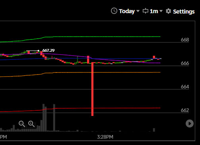Click the Settings gear icon
This screenshot has height=145, width=200.
click(x=168, y=11)
